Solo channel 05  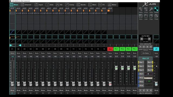[x=37, y=53]
